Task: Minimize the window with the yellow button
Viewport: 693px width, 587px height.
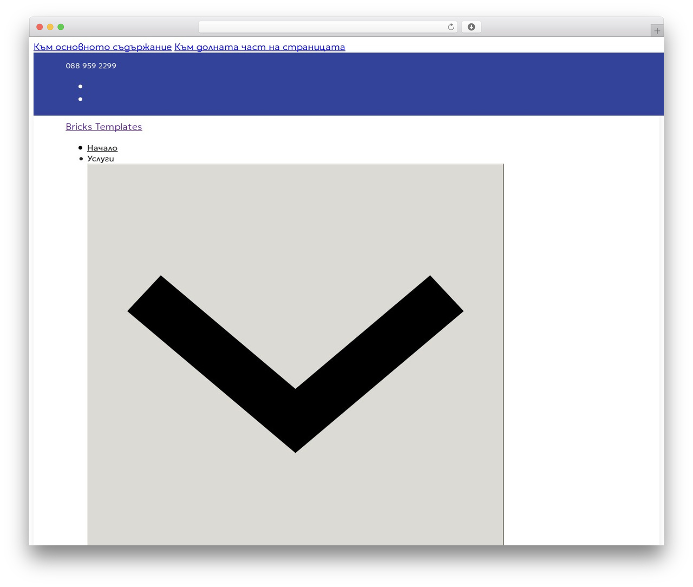Action: tap(50, 27)
